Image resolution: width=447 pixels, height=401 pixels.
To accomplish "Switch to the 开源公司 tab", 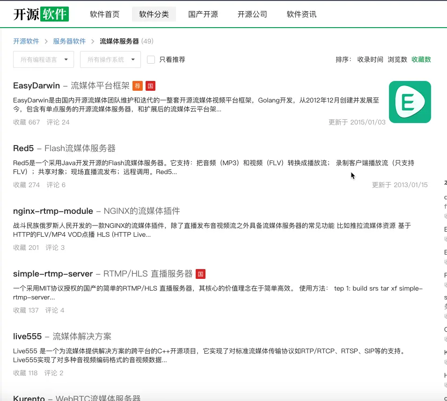I will [252, 14].
